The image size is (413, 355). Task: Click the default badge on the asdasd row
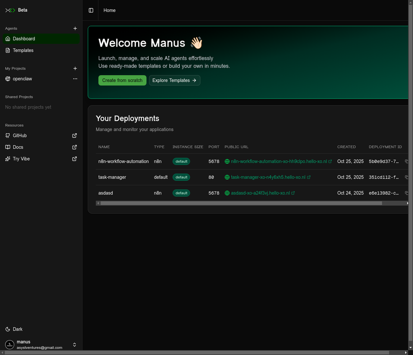point(181,193)
